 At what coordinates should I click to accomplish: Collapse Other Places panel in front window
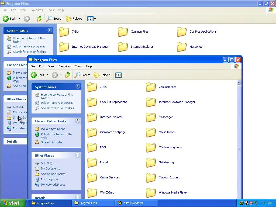(78, 155)
